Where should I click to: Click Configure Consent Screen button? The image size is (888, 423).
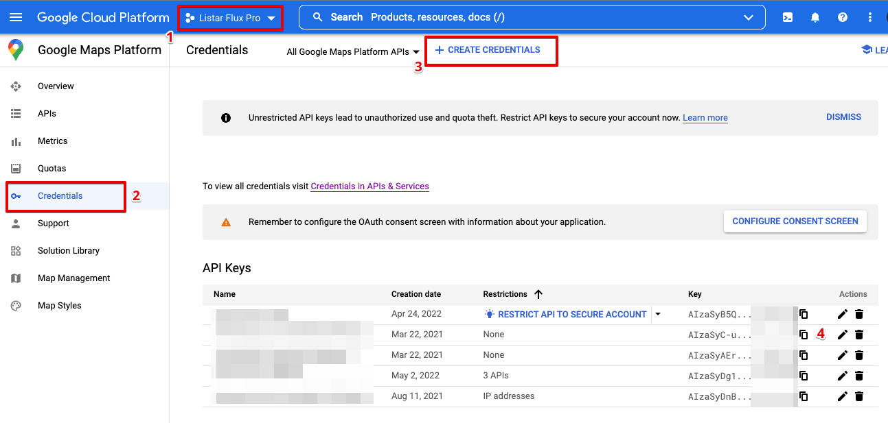tap(795, 221)
